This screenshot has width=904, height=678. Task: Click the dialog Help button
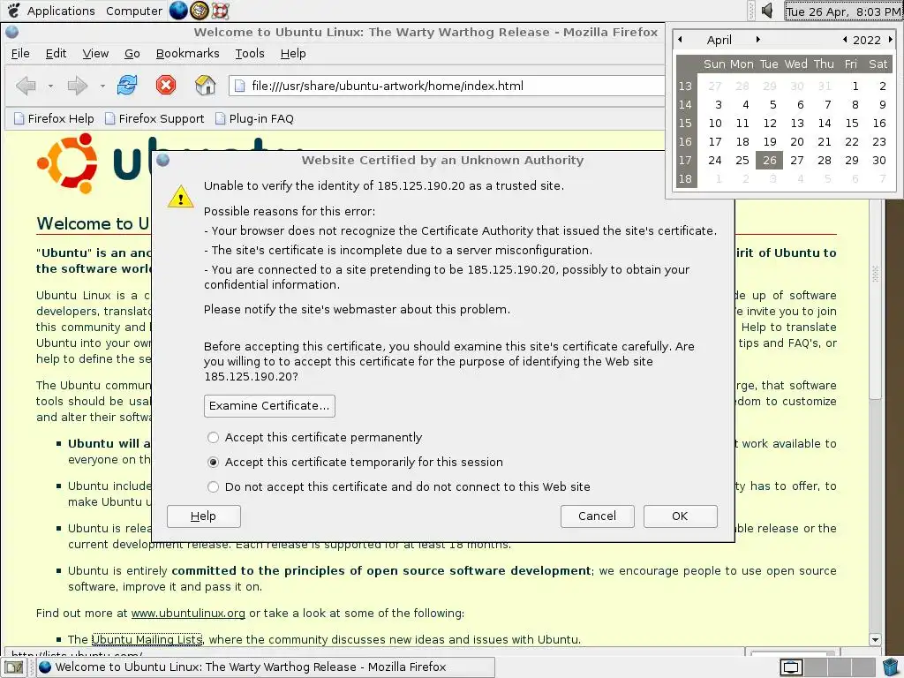204,516
